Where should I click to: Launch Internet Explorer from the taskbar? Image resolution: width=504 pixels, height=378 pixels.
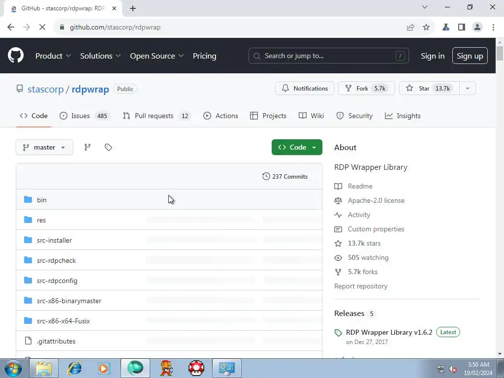click(74, 368)
